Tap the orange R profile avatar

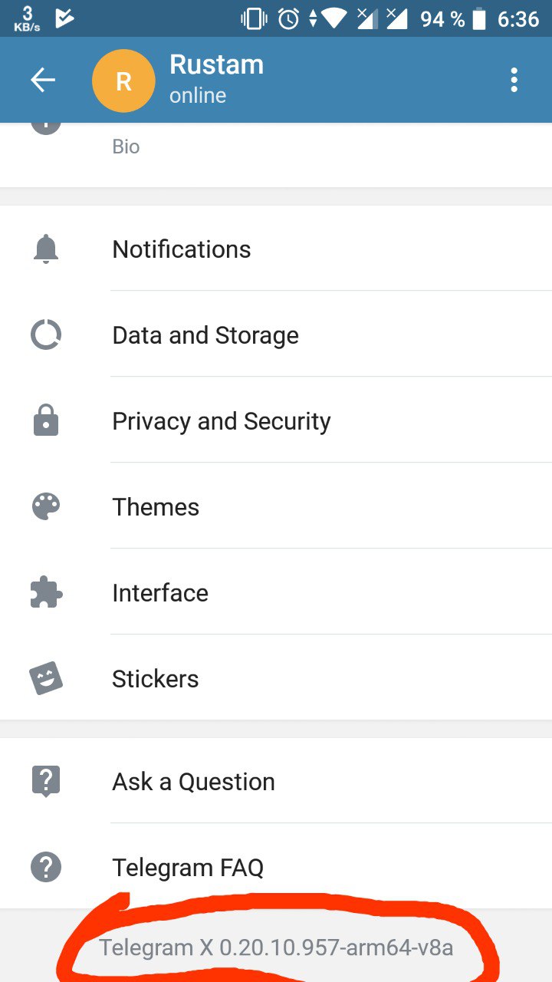coord(123,81)
